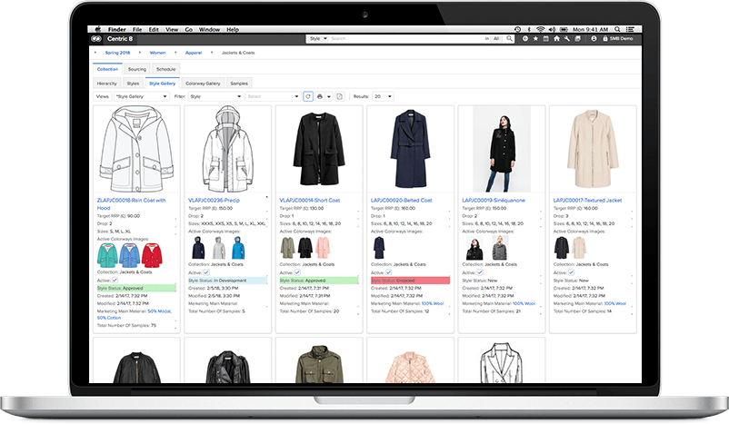Click the SMB Demo lock icon
This screenshot has width=729, height=424.
pos(604,39)
